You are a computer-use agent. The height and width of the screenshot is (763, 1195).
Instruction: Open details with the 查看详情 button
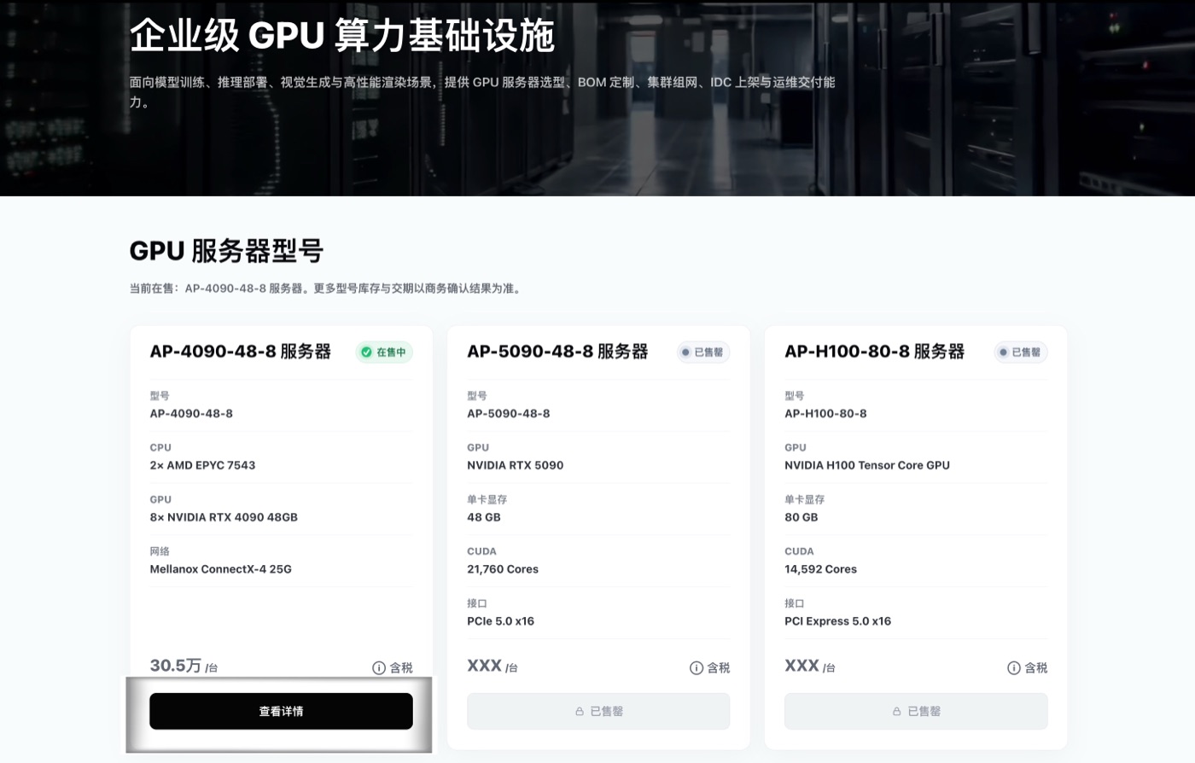[x=281, y=711]
